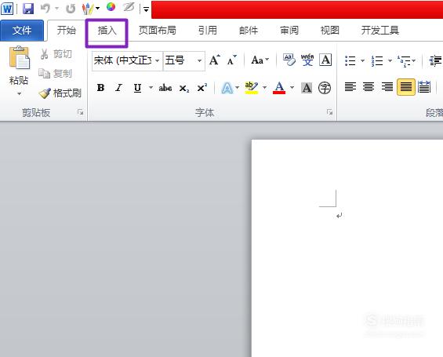Apply multilevel list
This screenshot has height=357, width=443.
[404, 60]
